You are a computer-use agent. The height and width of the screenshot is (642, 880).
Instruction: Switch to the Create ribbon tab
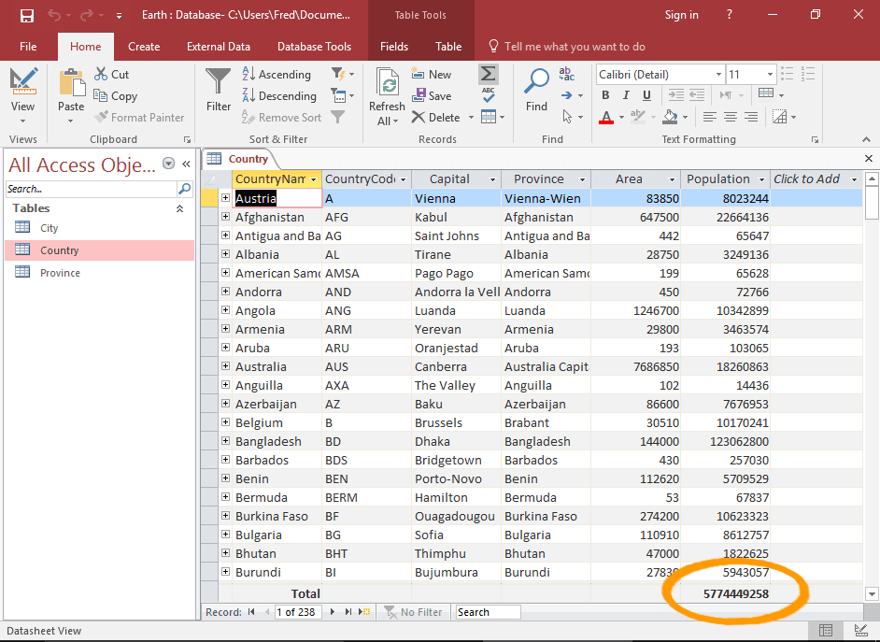pos(144,46)
